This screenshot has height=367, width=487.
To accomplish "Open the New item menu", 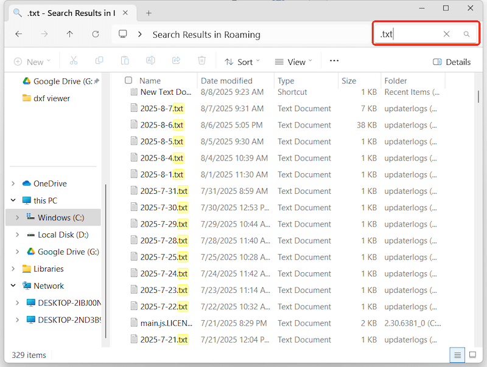I will pos(33,61).
